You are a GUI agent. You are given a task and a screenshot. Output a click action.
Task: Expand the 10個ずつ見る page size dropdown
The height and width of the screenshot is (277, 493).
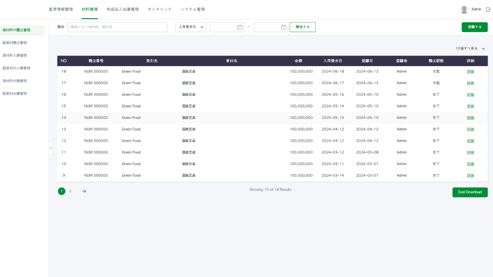click(x=471, y=48)
